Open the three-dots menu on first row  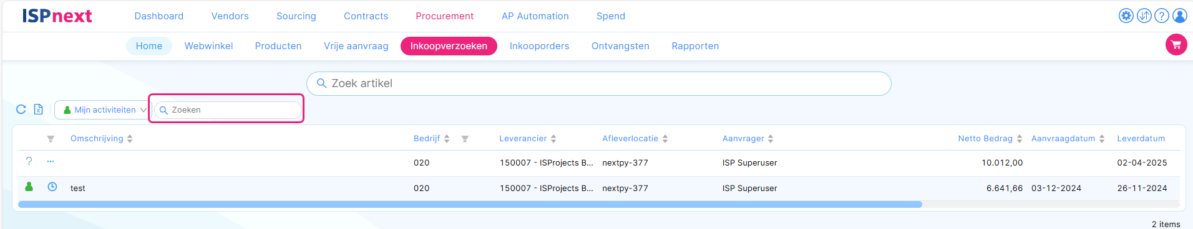(x=51, y=162)
